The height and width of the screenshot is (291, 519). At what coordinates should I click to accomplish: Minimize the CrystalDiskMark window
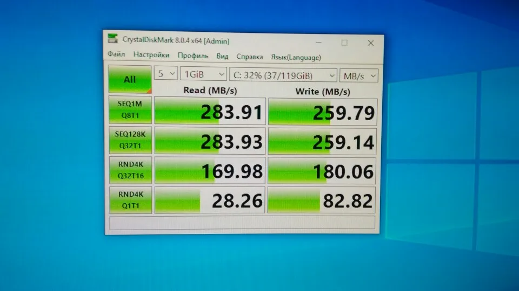[318, 43]
